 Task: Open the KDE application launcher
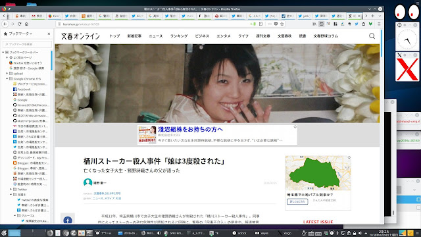[x=4, y=233]
